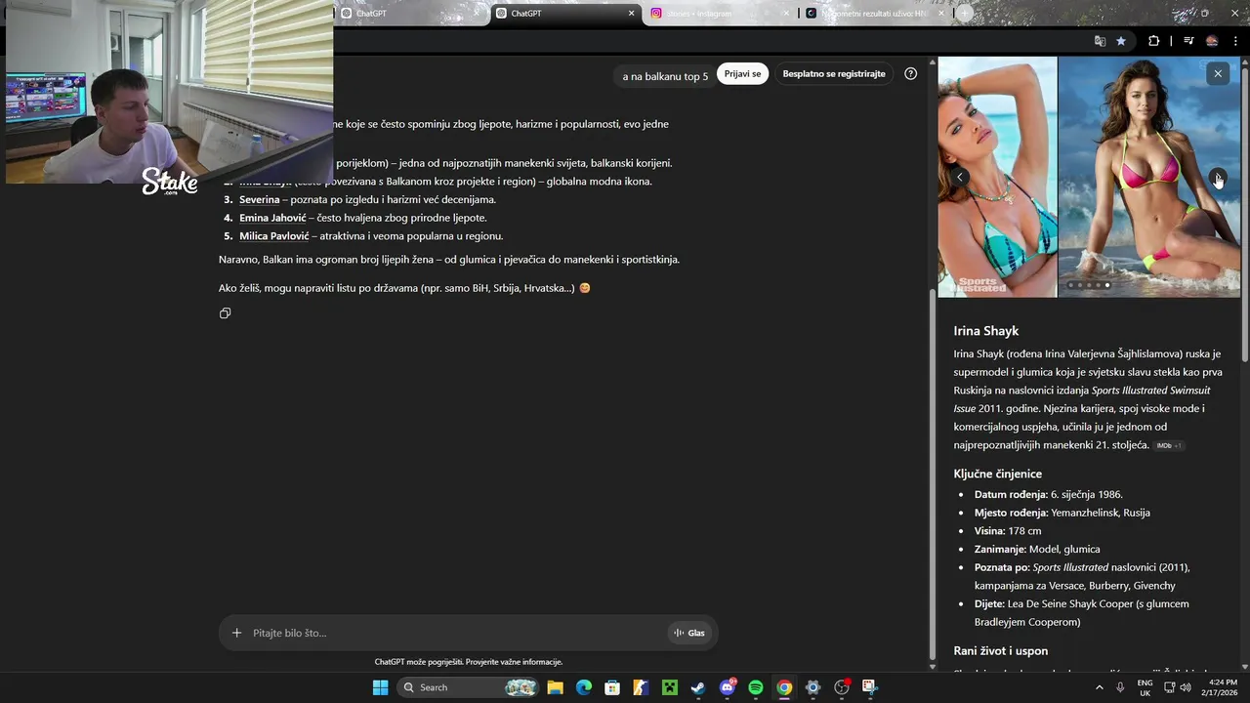The height and width of the screenshot is (703, 1250).
Task: Open the volume speaker icon in tray
Action: (1186, 687)
